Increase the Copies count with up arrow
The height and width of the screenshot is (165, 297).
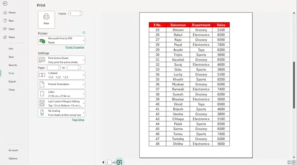click(x=80, y=13)
